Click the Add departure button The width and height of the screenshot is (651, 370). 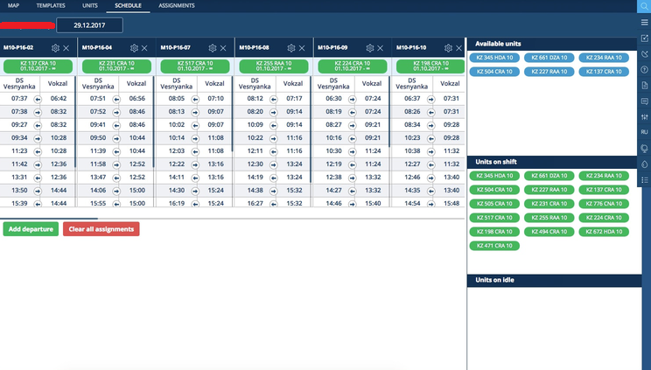click(x=31, y=229)
